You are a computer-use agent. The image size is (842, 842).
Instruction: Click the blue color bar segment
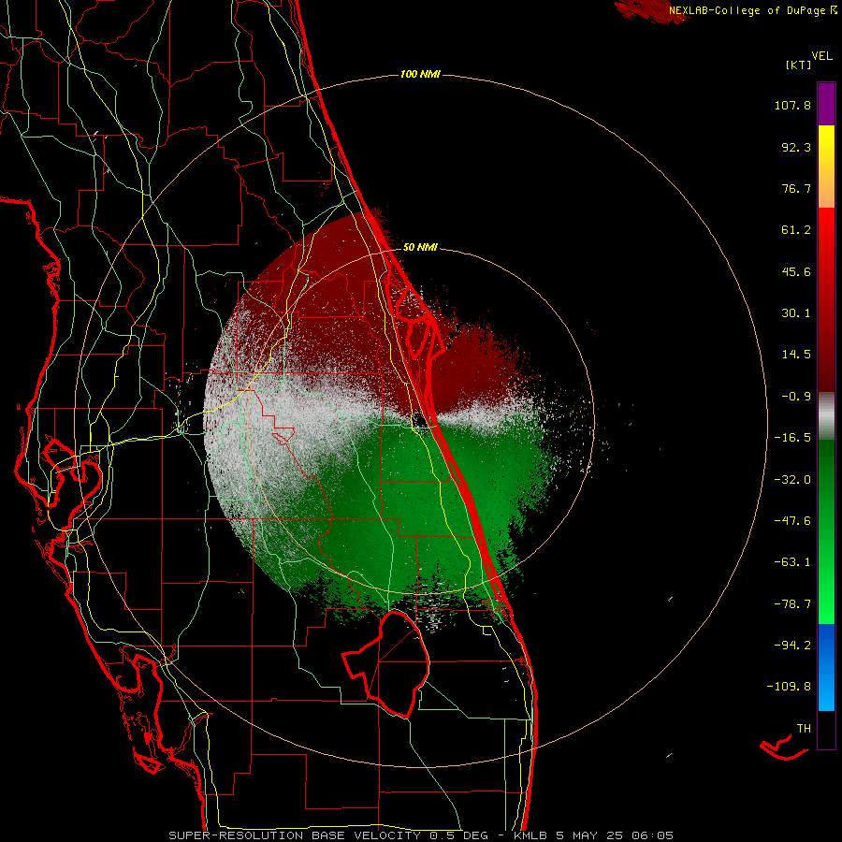826,667
